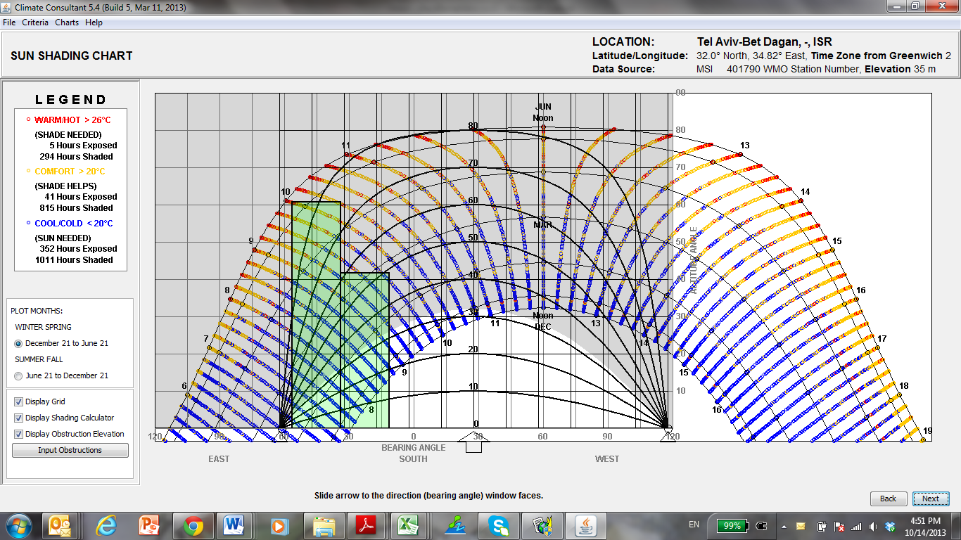961x540 pixels.
Task: Open Google Chrome from taskbar
Action: [193, 525]
